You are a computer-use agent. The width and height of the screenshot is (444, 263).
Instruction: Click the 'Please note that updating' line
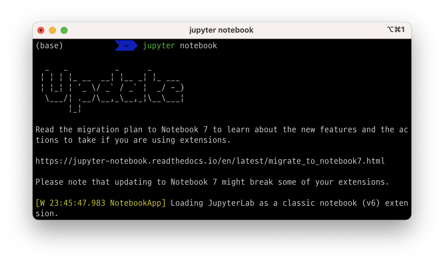tap(212, 182)
